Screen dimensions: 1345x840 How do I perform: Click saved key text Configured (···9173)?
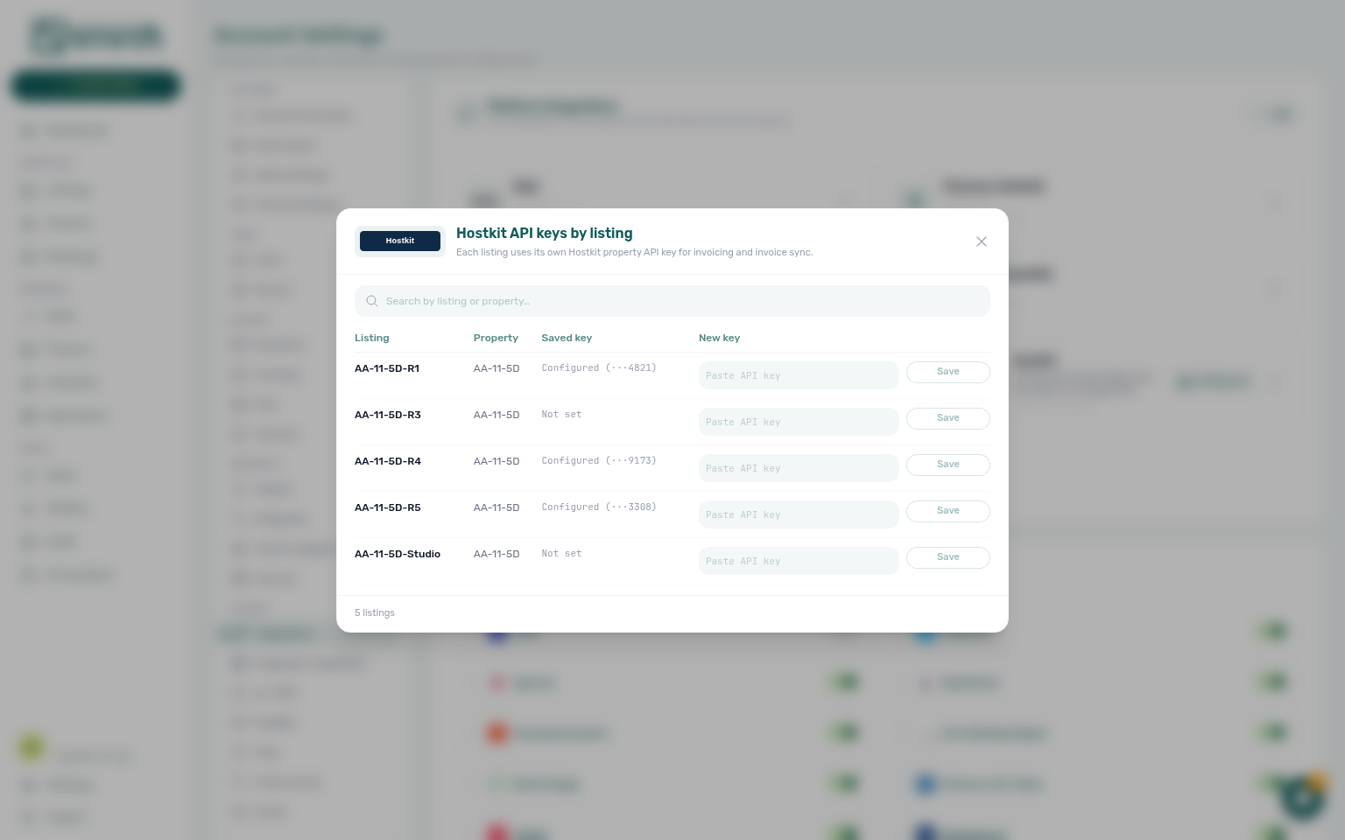click(599, 460)
